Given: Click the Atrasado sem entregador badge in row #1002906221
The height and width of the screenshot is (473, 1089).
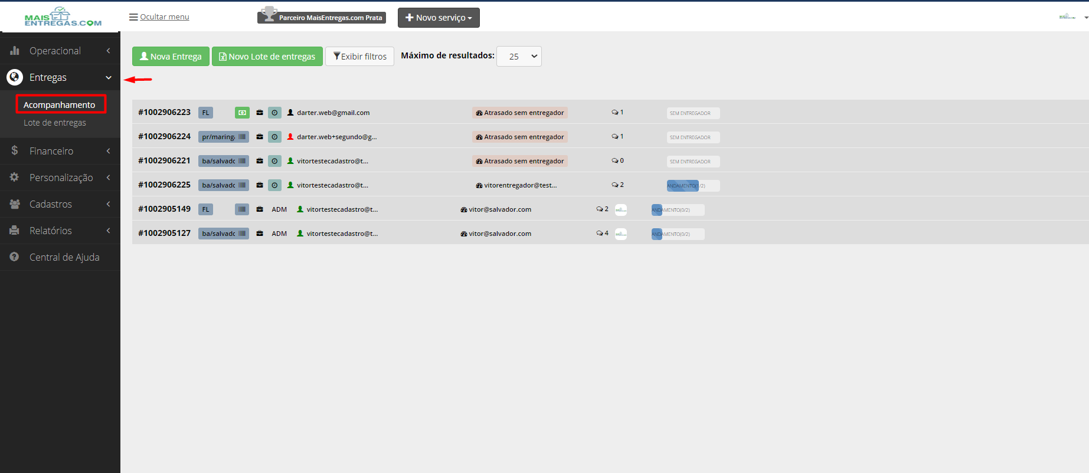Looking at the screenshot, I should pyautogui.click(x=520, y=161).
